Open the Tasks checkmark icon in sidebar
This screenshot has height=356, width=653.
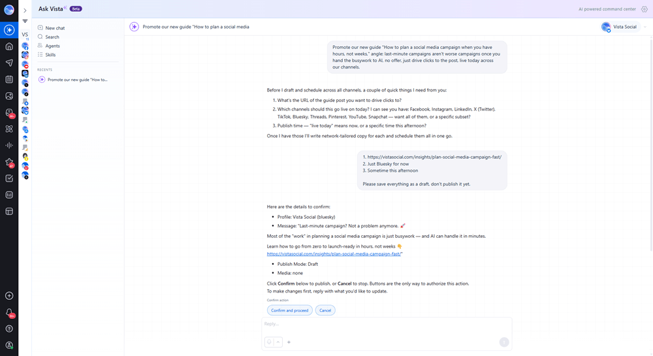pyautogui.click(x=9, y=178)
